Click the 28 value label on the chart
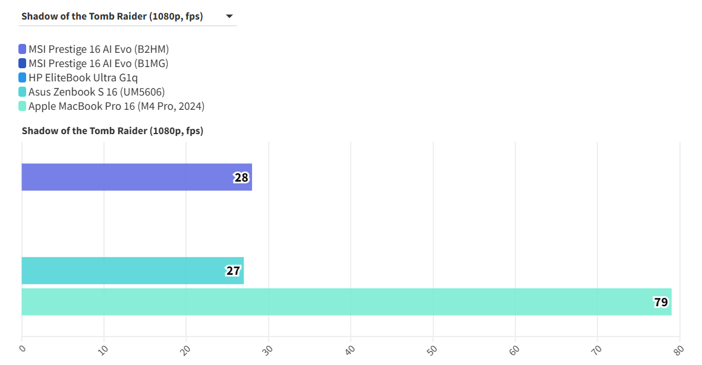The image size is (702, 365). pos(241,177)
